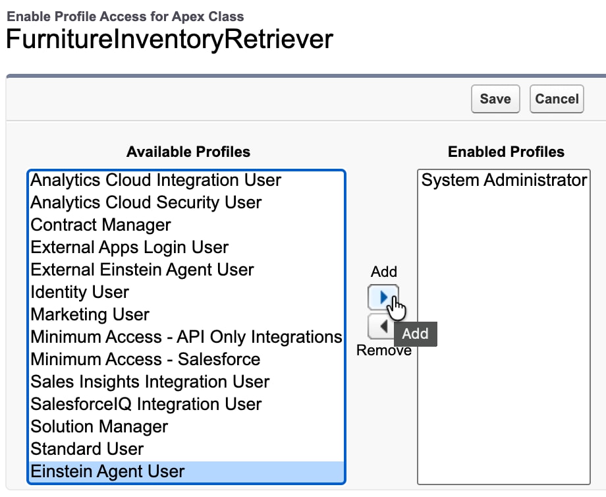Viewport: 606px width, 497px height.
Task: Select Analytics Cloud Security User profile
Action: [186, 202]
